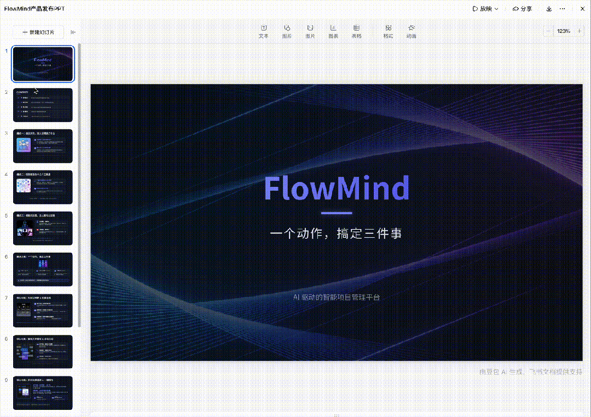Zoom in with the plus button
Viewport: 591px width, 417px height.
tap(580, 31)
